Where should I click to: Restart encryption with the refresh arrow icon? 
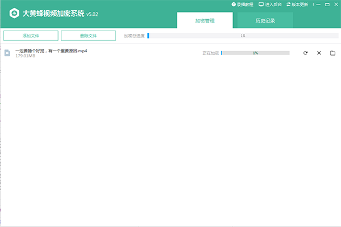(x=305, y=53)
